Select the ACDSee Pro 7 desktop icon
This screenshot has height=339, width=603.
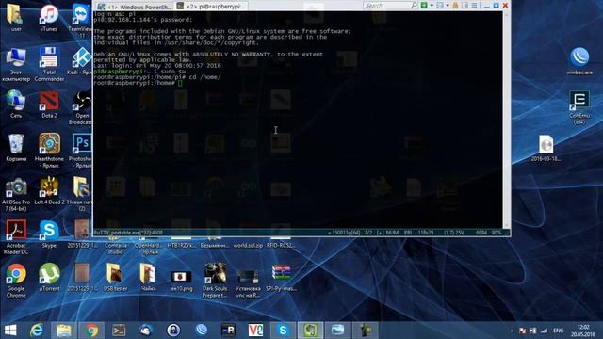point(16,194)
